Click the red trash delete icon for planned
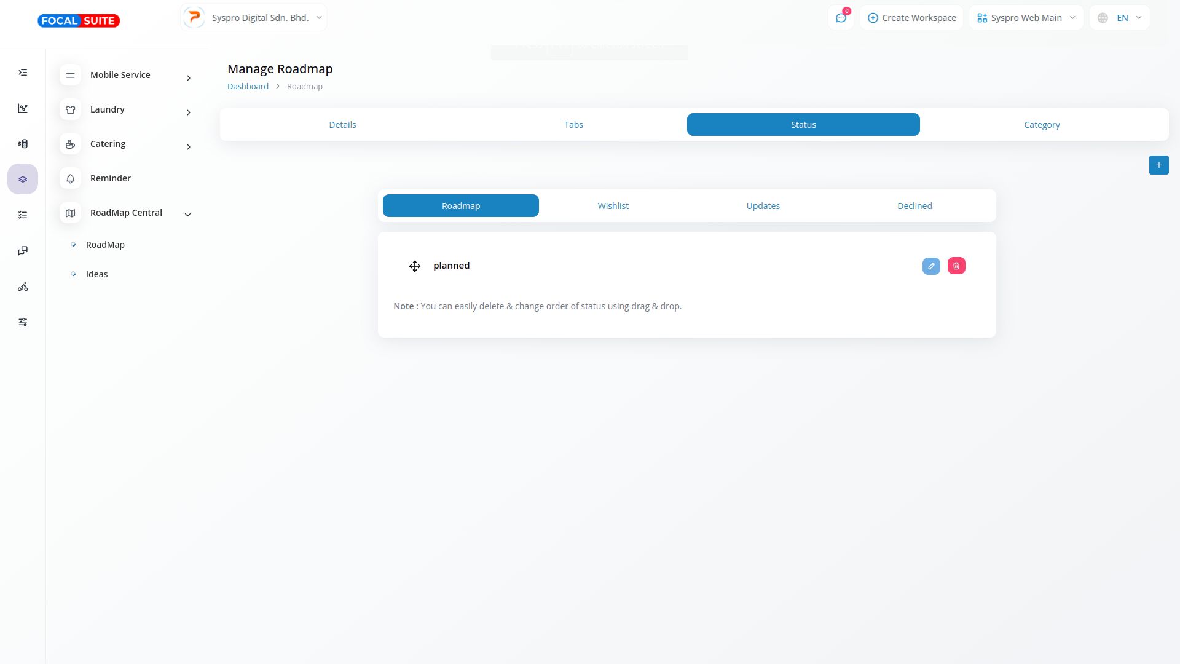This screenshot has height=664, width=1180. click(956, 266)
